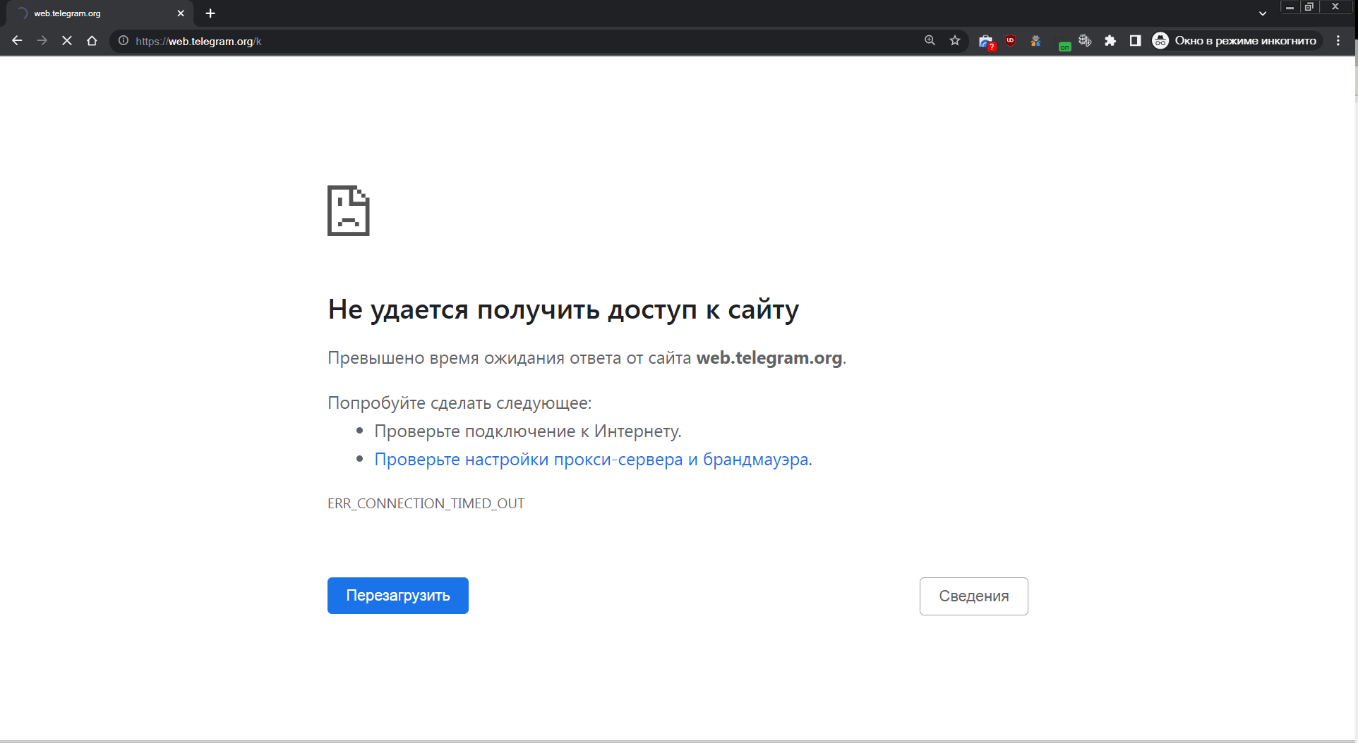Click the blue Перезагрузить button
The width and height of the screenshot is (1358, 743).
click(398, 596)
